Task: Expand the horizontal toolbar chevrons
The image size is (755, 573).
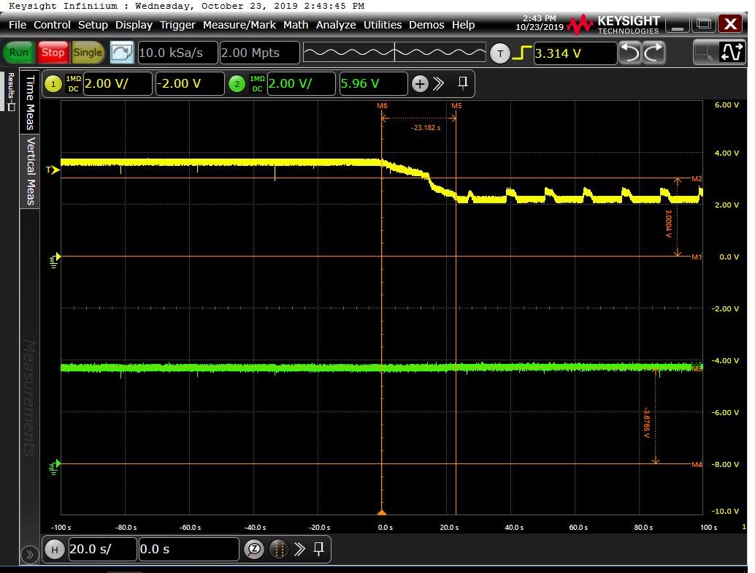Action: [x=299, y=550]
